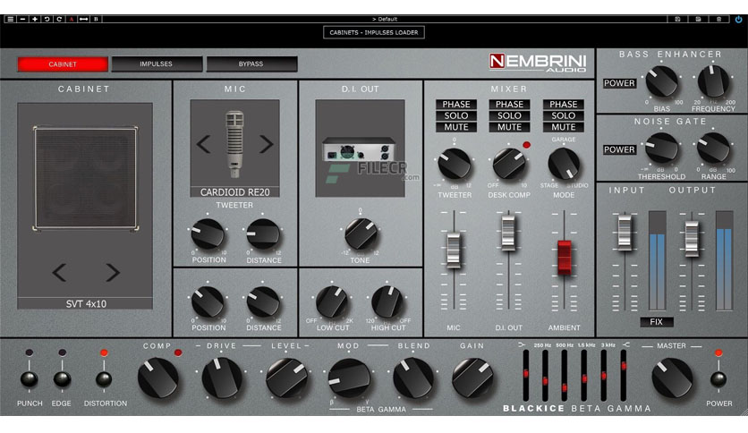Solo the AMBIENT channel
Screen dimensions: 748x433
pos(564,116)
